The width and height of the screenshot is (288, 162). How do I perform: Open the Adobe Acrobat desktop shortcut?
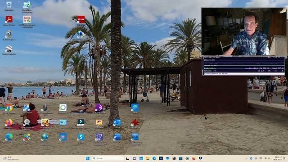point(9,19)
